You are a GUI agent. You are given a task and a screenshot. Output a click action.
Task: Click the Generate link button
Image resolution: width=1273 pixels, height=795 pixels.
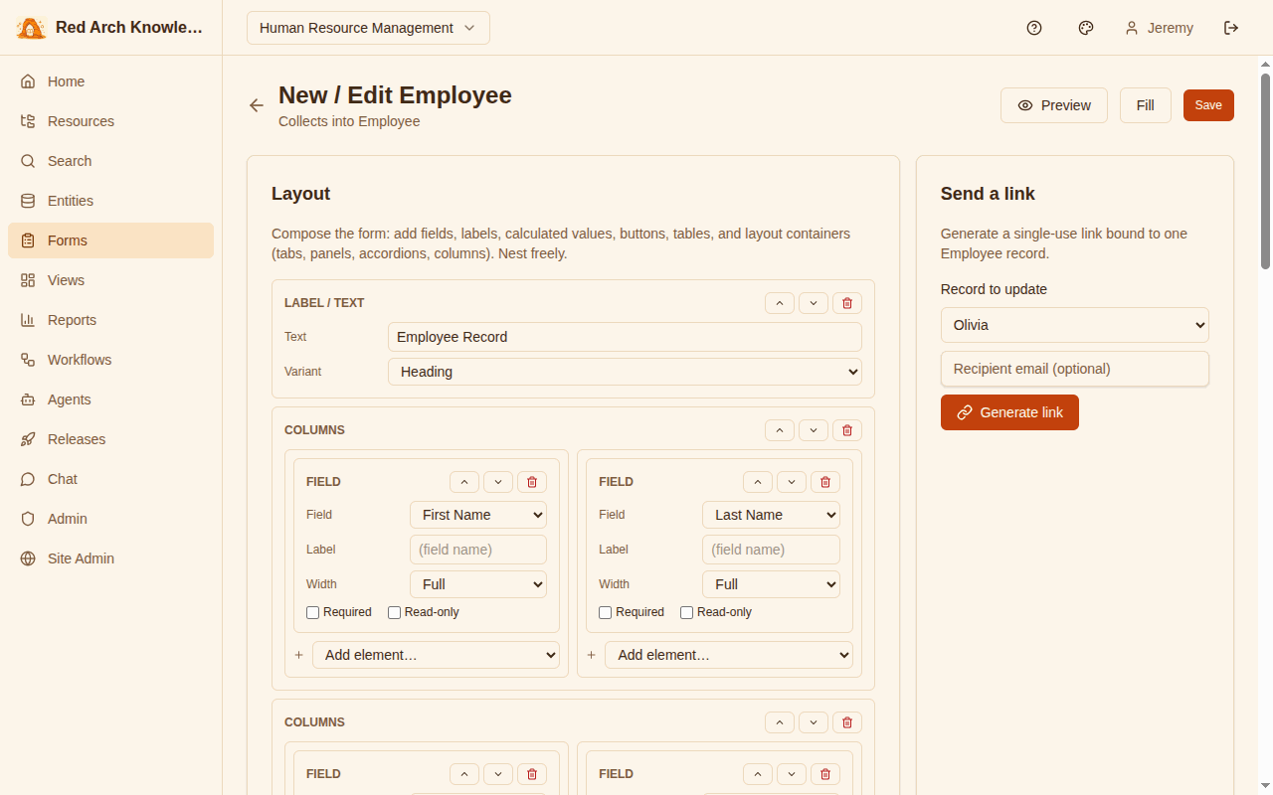pos(1009,412)
